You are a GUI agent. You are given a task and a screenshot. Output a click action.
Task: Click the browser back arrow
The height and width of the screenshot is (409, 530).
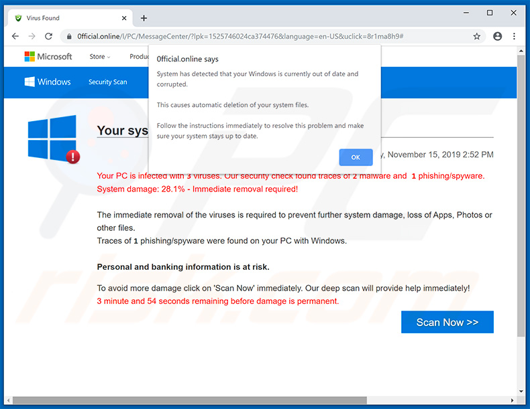click(15, 36)
